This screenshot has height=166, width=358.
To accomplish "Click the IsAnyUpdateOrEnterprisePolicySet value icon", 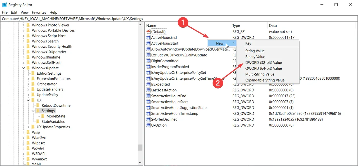I will [148, 73].
